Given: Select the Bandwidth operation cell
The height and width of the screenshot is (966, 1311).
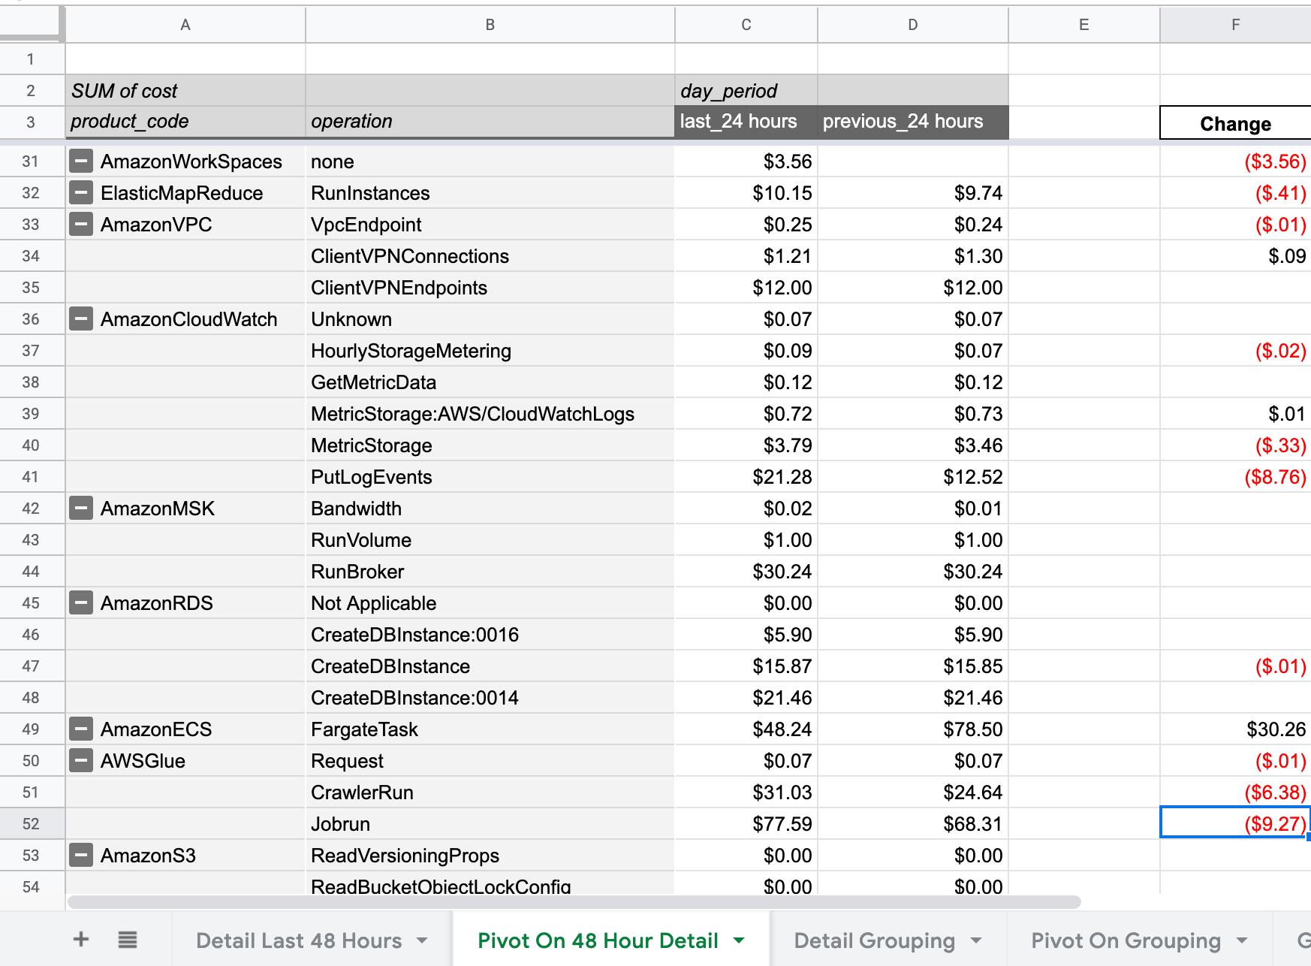Looking at the screenshot, I should (490, 508).
